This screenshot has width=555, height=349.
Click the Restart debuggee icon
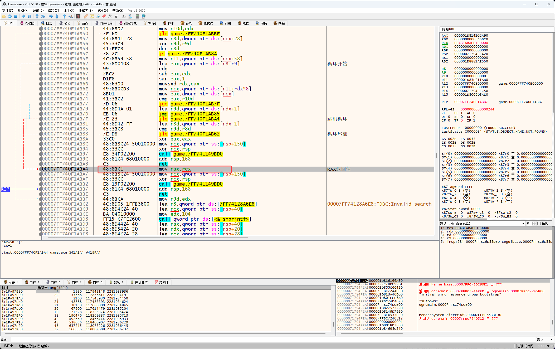[10, 16]
